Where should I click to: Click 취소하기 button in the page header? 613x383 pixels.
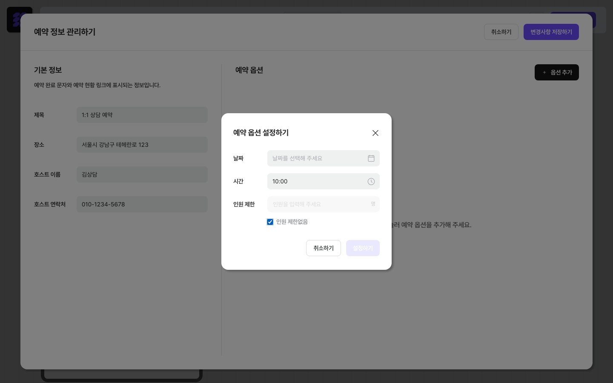pos(501,32)
